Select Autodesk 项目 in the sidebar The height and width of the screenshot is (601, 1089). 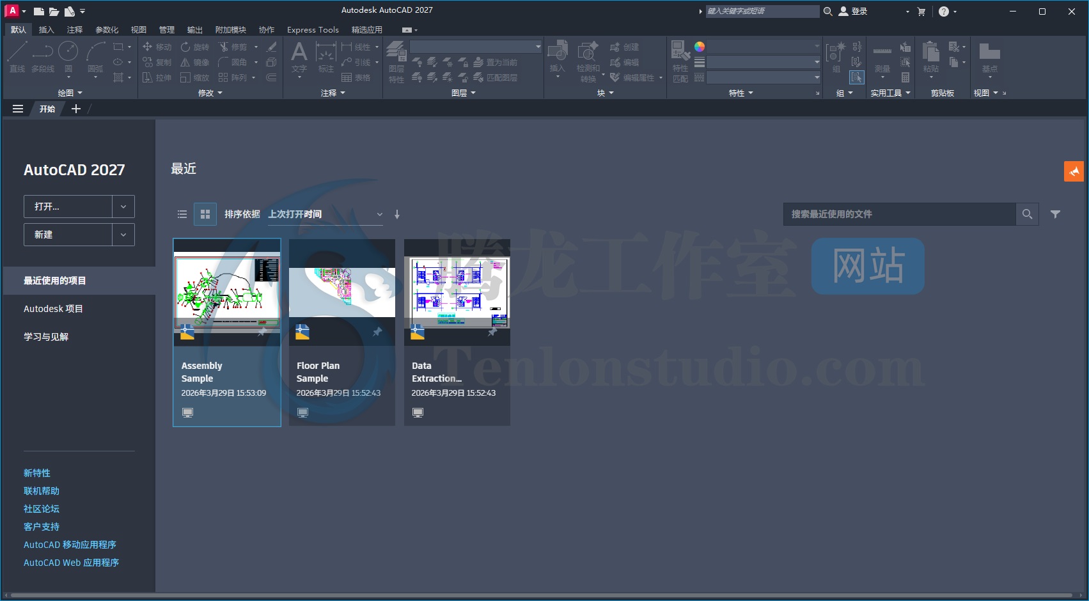[53, 309]
